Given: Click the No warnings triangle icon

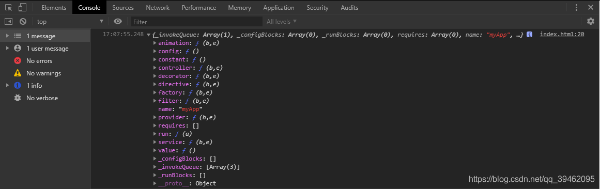Looking at the screenshot, I should click(x=18, y=73).
